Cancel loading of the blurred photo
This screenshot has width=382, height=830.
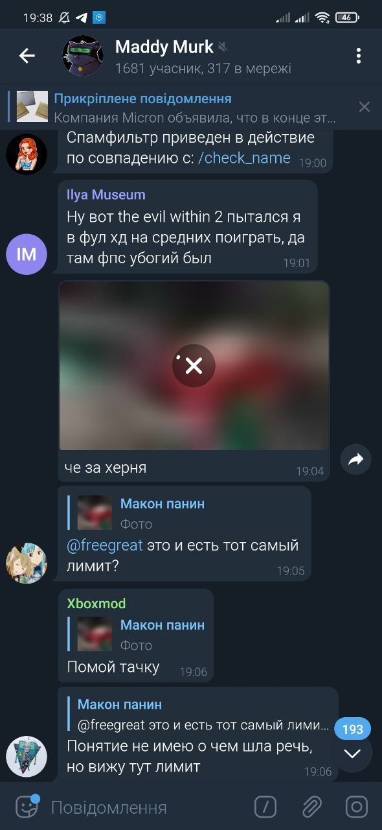(x=194, y=366)
